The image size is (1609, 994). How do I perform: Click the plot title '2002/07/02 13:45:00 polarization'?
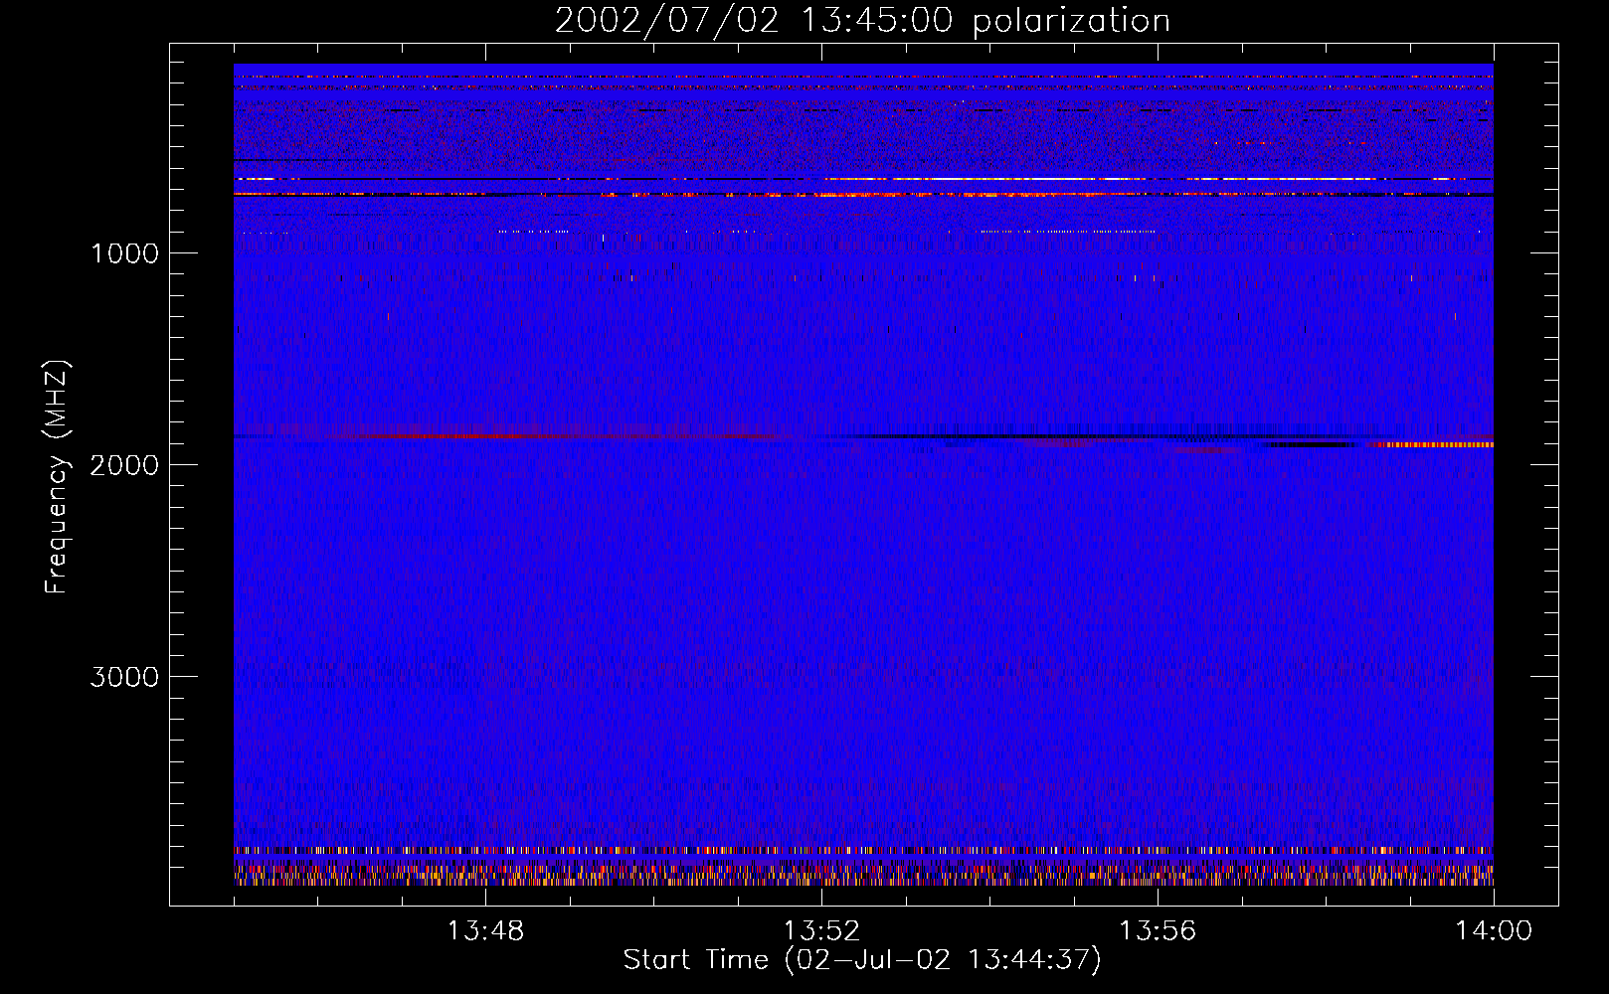click(x=862, y=21)
